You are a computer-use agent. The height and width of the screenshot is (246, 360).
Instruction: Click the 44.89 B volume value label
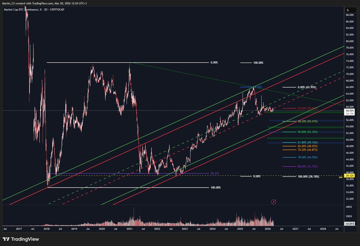[x=350, y=224]
